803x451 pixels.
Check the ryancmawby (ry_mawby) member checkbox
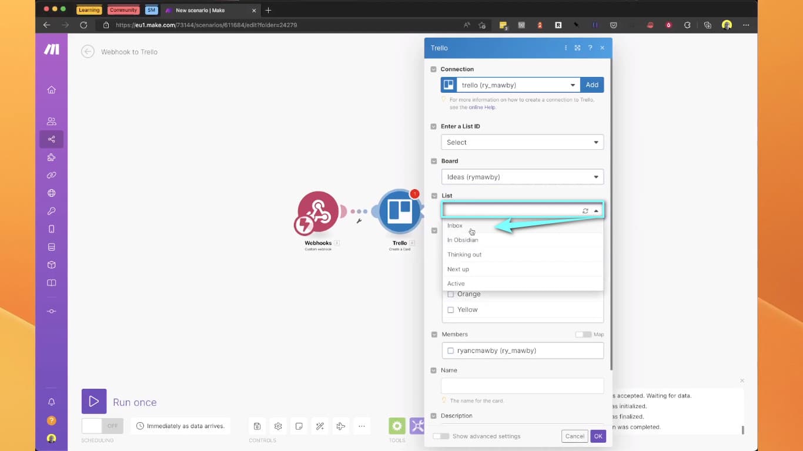point(451,351)
